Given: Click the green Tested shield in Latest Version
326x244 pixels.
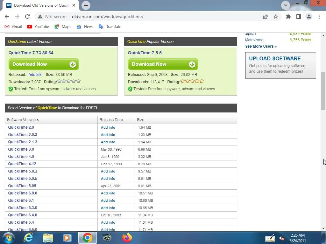Looking at the screenshot, I should (x=11, y=89).
